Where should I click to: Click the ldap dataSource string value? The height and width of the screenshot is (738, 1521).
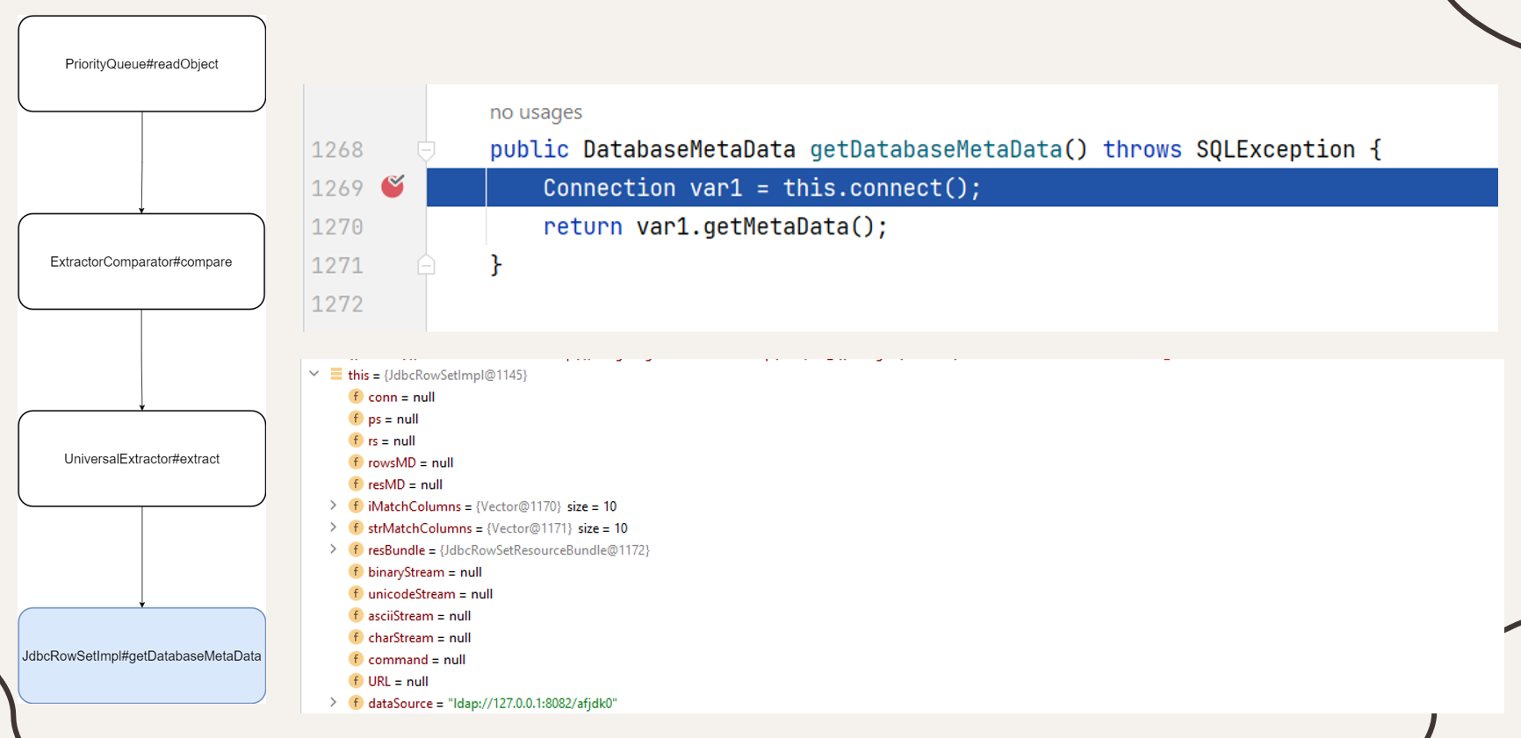coord(532,704)
